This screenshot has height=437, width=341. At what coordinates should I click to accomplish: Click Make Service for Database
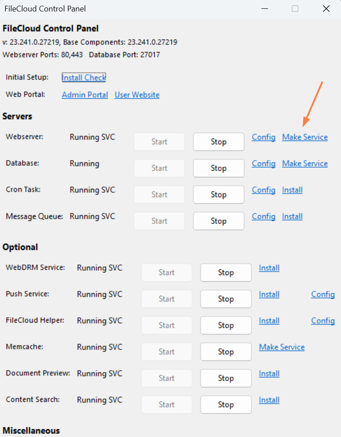coord(305,163)
